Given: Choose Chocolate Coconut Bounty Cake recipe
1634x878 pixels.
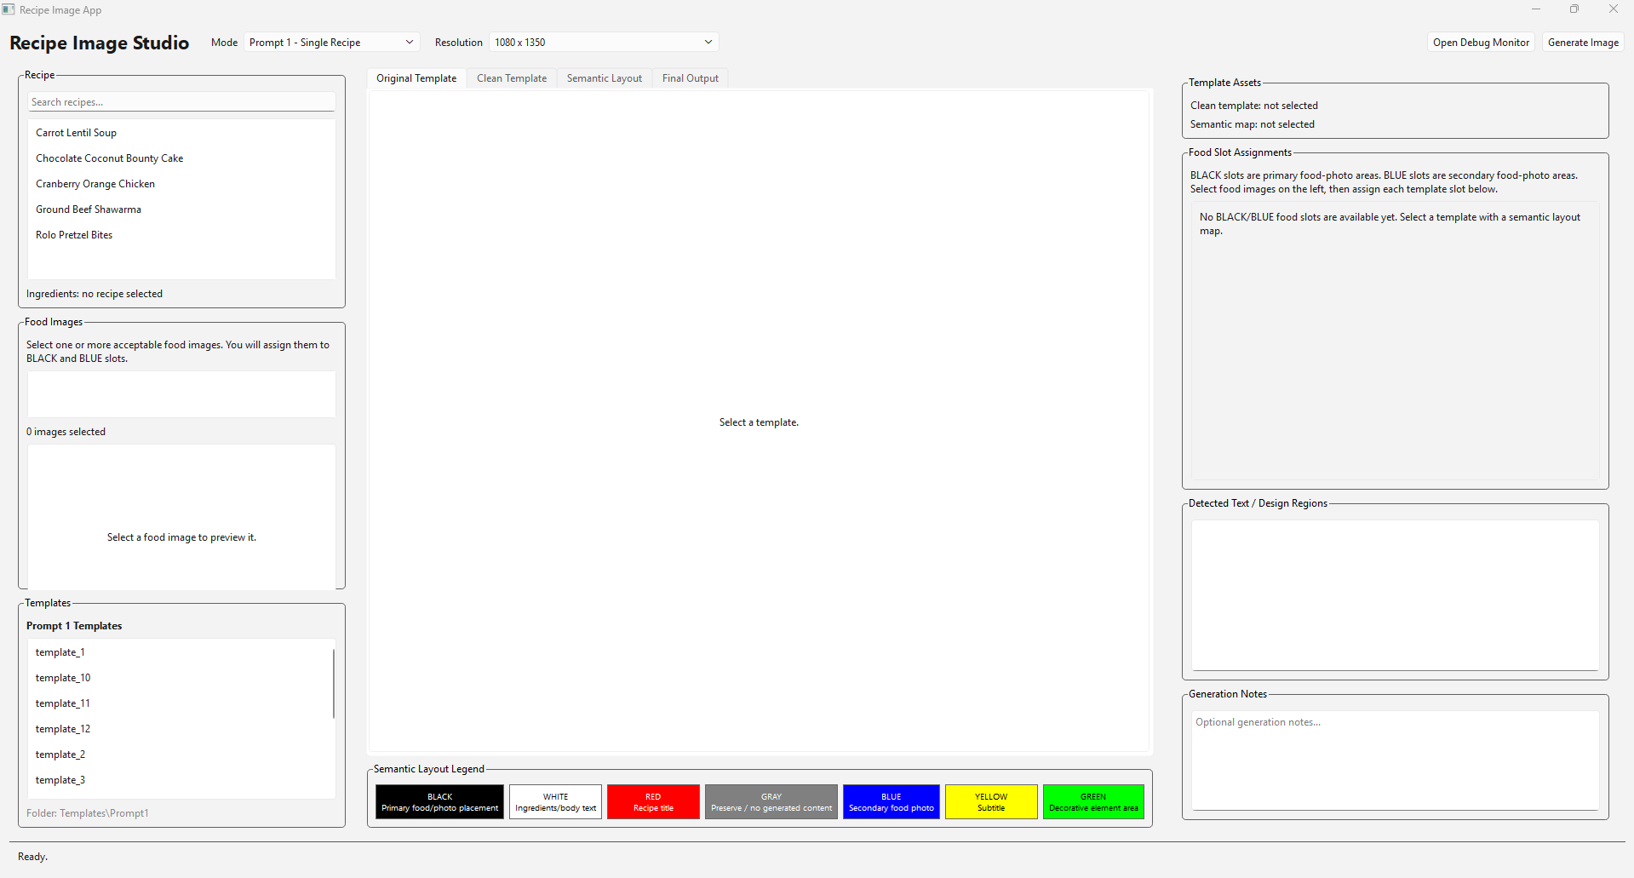Looking at the screenshot, I should (x=181, y=158).
